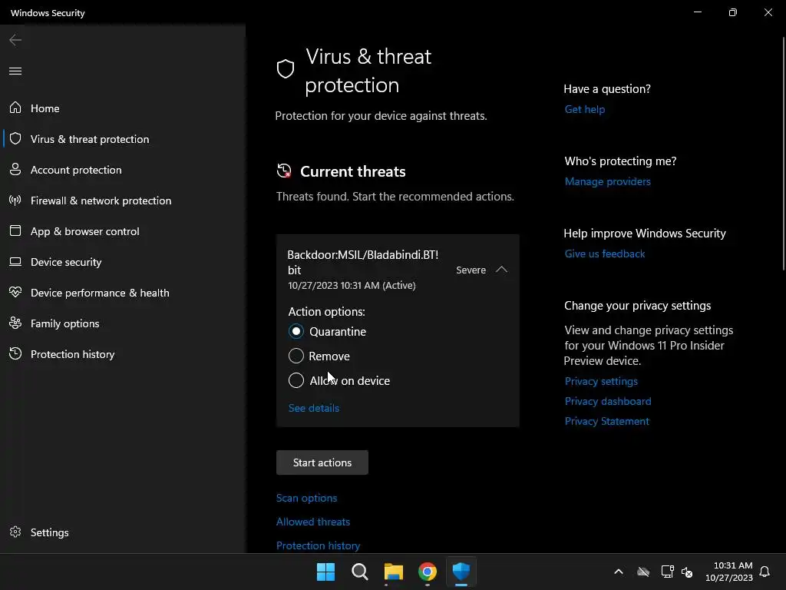Open Account protection section
The height and width of the screenshot is (590, 786).
[76, 170]
